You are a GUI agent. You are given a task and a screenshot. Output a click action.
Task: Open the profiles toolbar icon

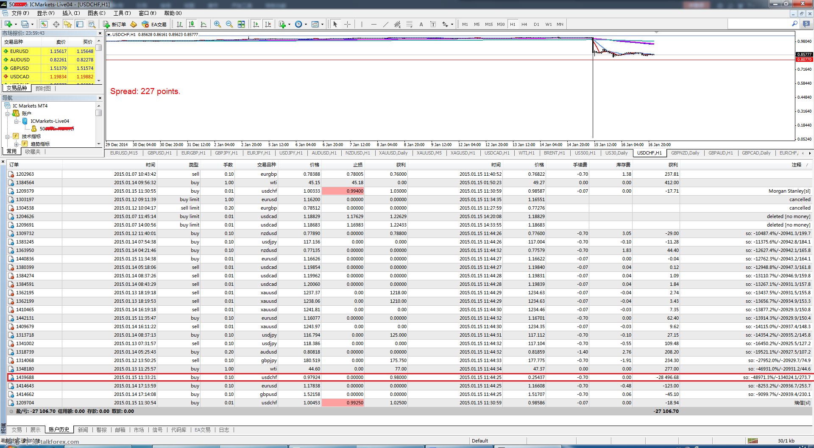click(x=25, y=24)
